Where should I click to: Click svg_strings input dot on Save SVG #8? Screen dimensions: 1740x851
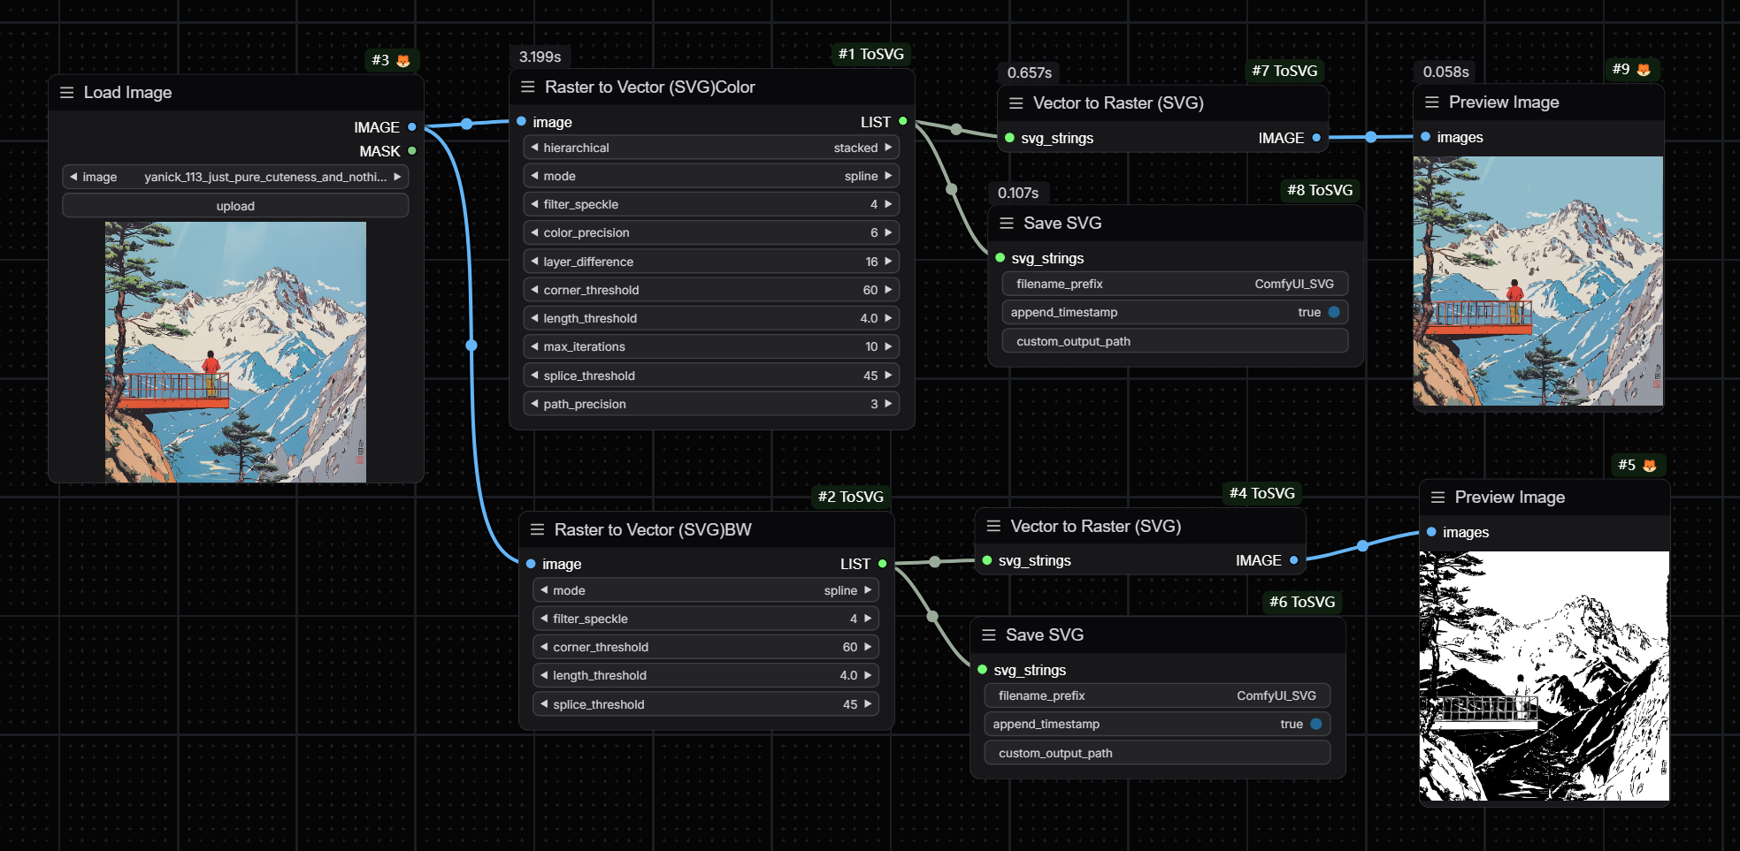1000,258
